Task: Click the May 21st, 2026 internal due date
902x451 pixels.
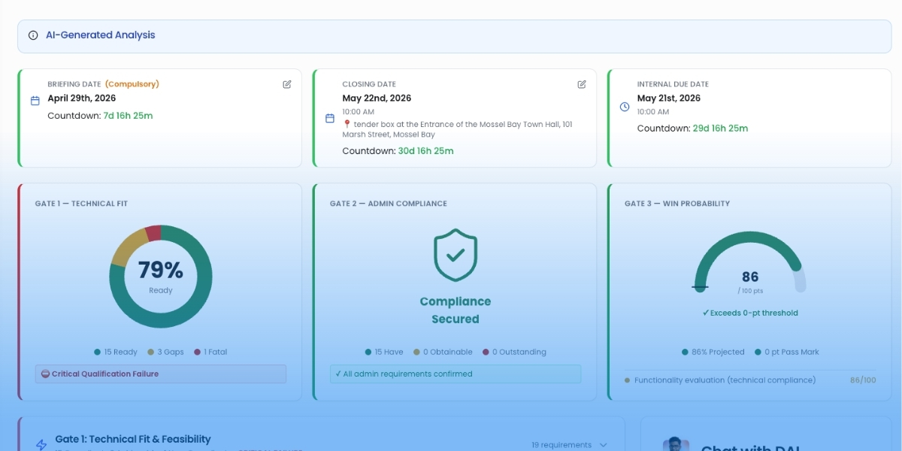Action: [669, 98]
